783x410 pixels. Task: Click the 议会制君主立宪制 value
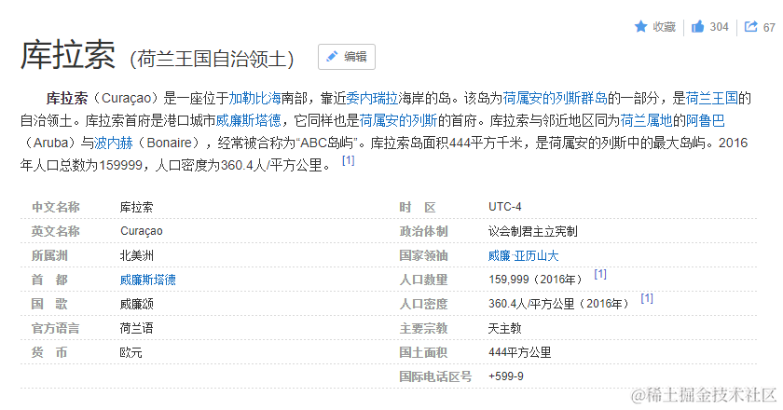pyautogui.click(x=533, y=231)
